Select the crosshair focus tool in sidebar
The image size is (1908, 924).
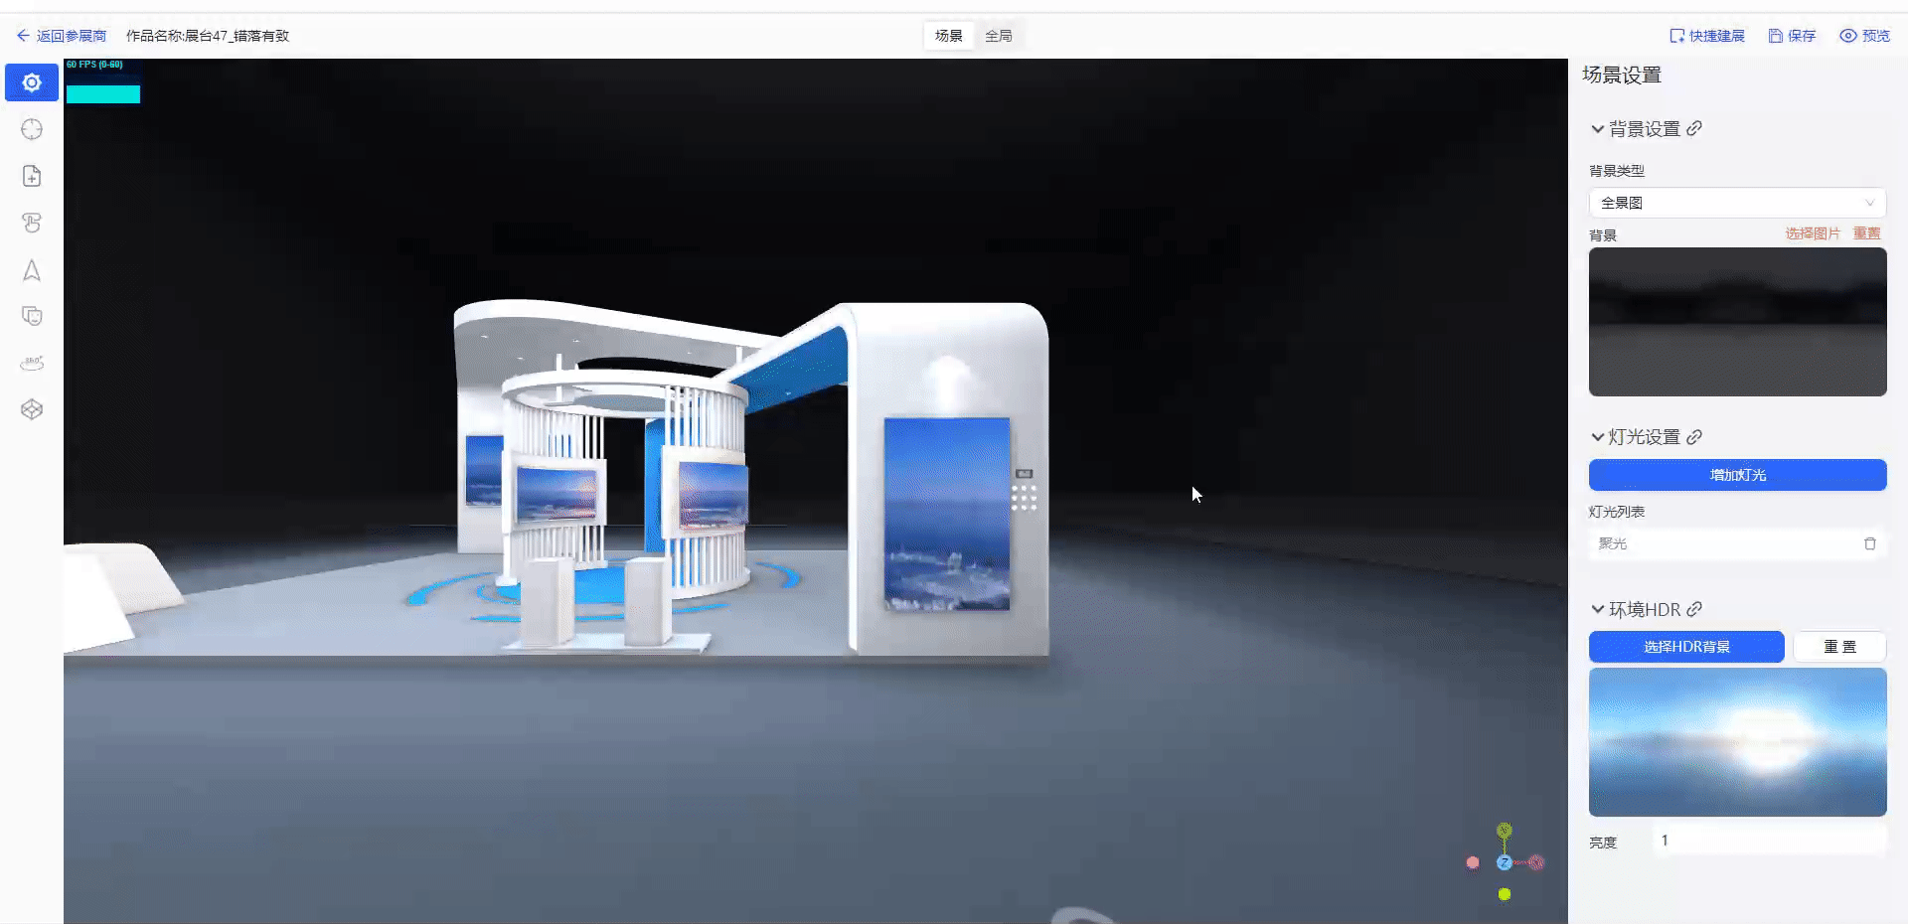32,129
